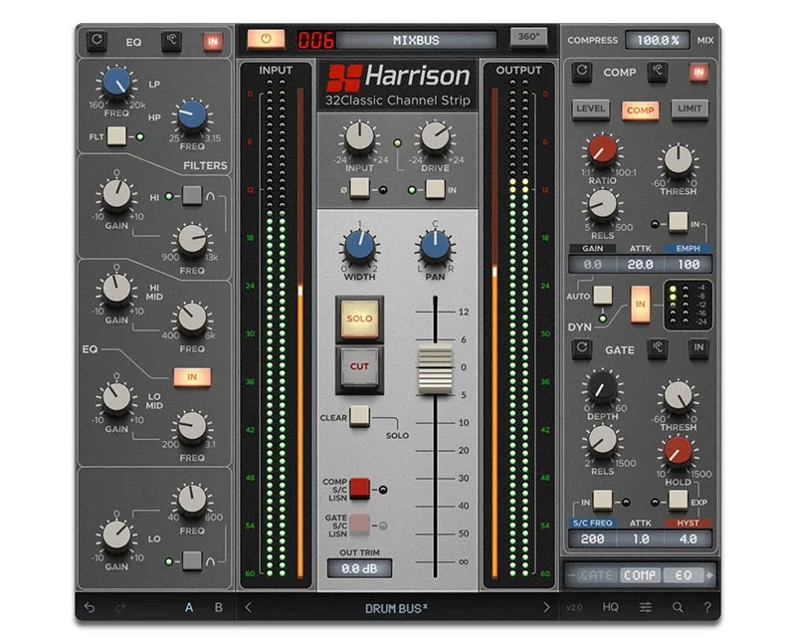Toggle the compressor EMPH IN switch
Image resolution: width=796 pixels, height=642 pixels.
(678, 223)
